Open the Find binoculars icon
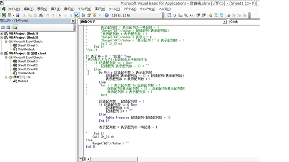The width and height of the screenshot is (289, 162). point(41,15)
